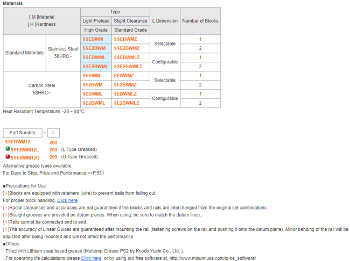The height and width of the screenshot is (261, 350).
Task: Open the 'Click here' operating life calculations link
Action: 91,258
